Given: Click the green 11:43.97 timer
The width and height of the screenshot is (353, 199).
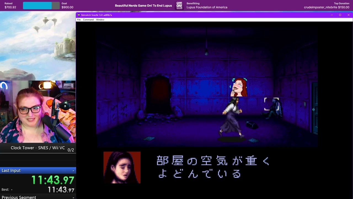Looking at the screenshot, I should pyautogui.click(x=53, y=180).
